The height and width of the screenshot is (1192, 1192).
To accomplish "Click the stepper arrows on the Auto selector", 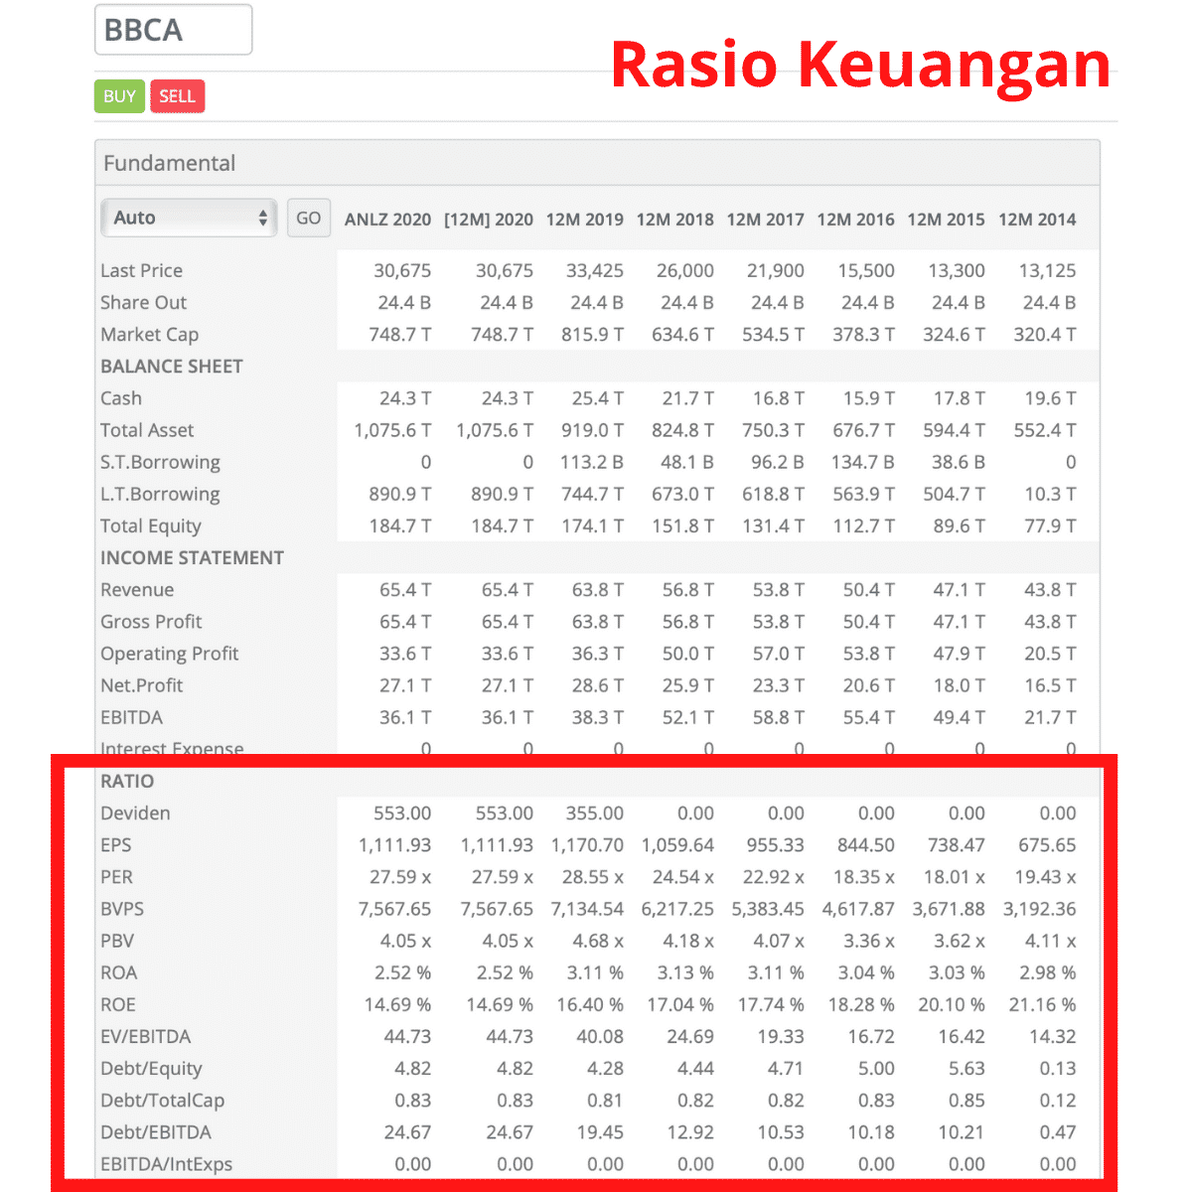I will [x=263, y=217].
